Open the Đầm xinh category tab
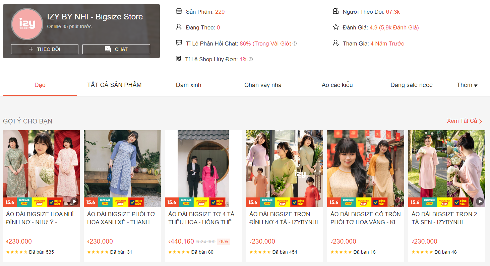 pos(189,85)
